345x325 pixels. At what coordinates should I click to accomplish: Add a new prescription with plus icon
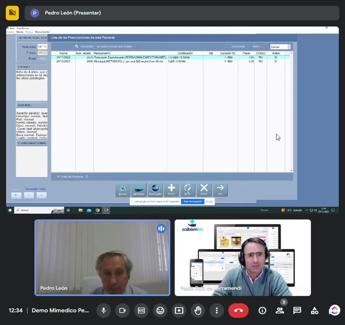[x=172, y=190]
